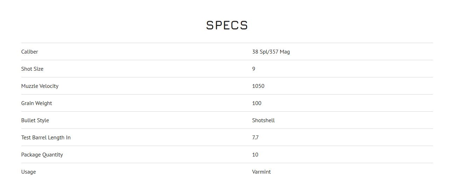
Task: Select the Varmint usage value
Action: pyautogui.click(x=261, y=172)
